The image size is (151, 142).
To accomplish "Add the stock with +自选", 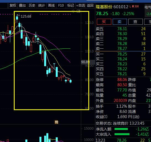I will (81, 5).
